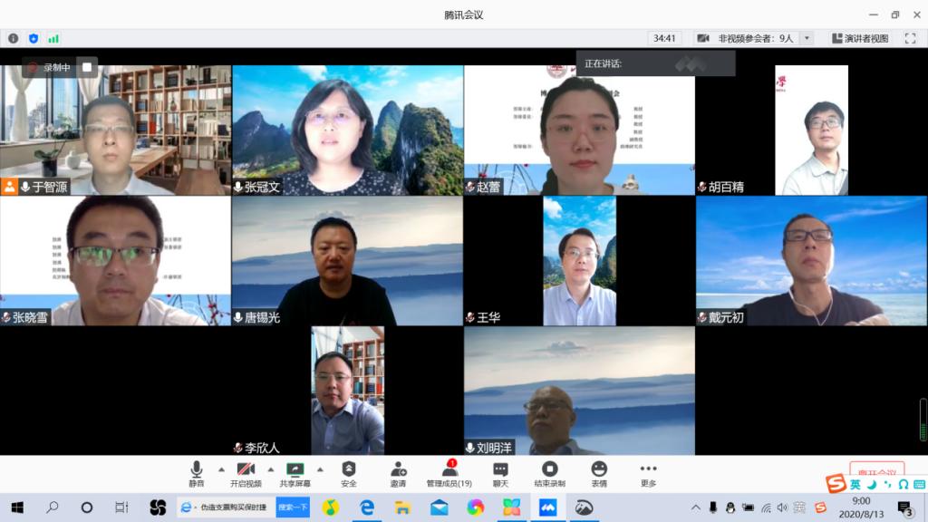The height and width of the screenshot is (522, 928).
Task: Click the security (安全) shield icon
Action: click(x=348, y=469)
